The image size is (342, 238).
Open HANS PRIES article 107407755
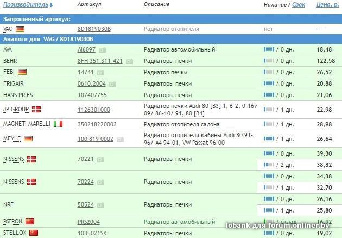92,95
